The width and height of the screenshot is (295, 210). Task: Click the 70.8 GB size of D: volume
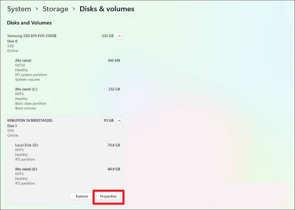[114, 145]
